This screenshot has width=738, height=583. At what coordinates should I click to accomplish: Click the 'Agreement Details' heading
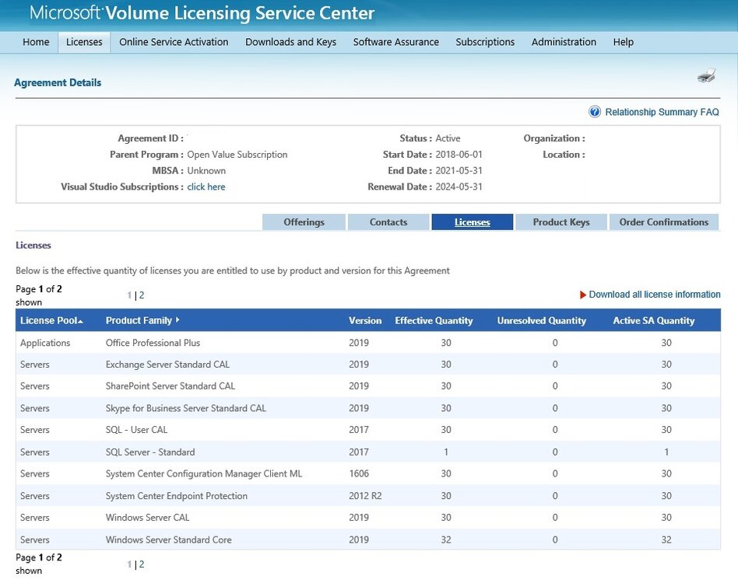[x=58, y=82]
